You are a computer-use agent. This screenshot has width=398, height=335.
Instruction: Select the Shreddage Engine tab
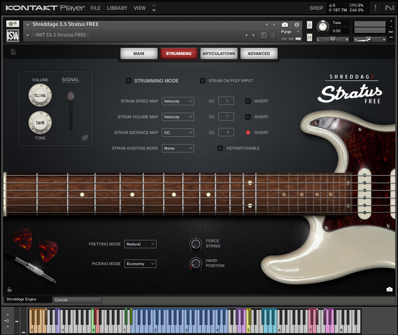27,299
